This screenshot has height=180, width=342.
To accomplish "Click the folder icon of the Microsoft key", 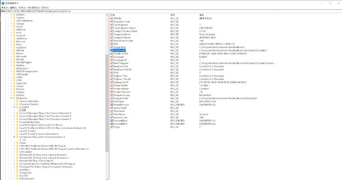I will coord(14,57).
